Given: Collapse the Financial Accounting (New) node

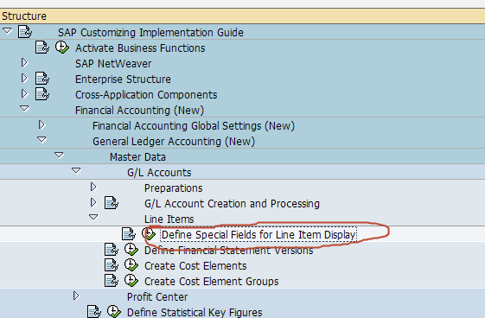Looking at the screenshot, I should coord(24,109).
